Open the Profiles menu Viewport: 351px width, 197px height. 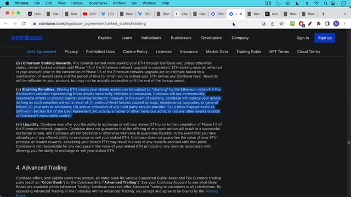coord(119,3)
